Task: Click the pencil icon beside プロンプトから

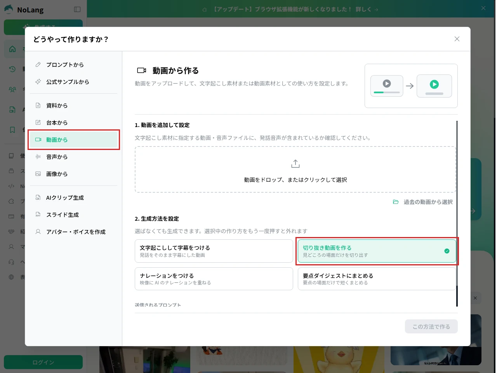Action: (38, 64)
